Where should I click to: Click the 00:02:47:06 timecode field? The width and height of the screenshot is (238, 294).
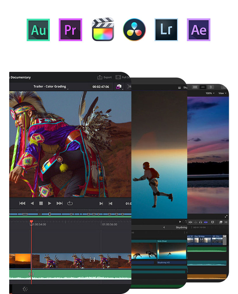pyautogui.click(x=101, y=87)
